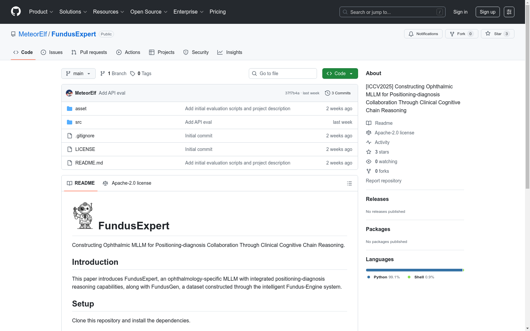This screenshot has width=530, height=331.
Task: Click the green Shell language color dot
Action: 409,277
